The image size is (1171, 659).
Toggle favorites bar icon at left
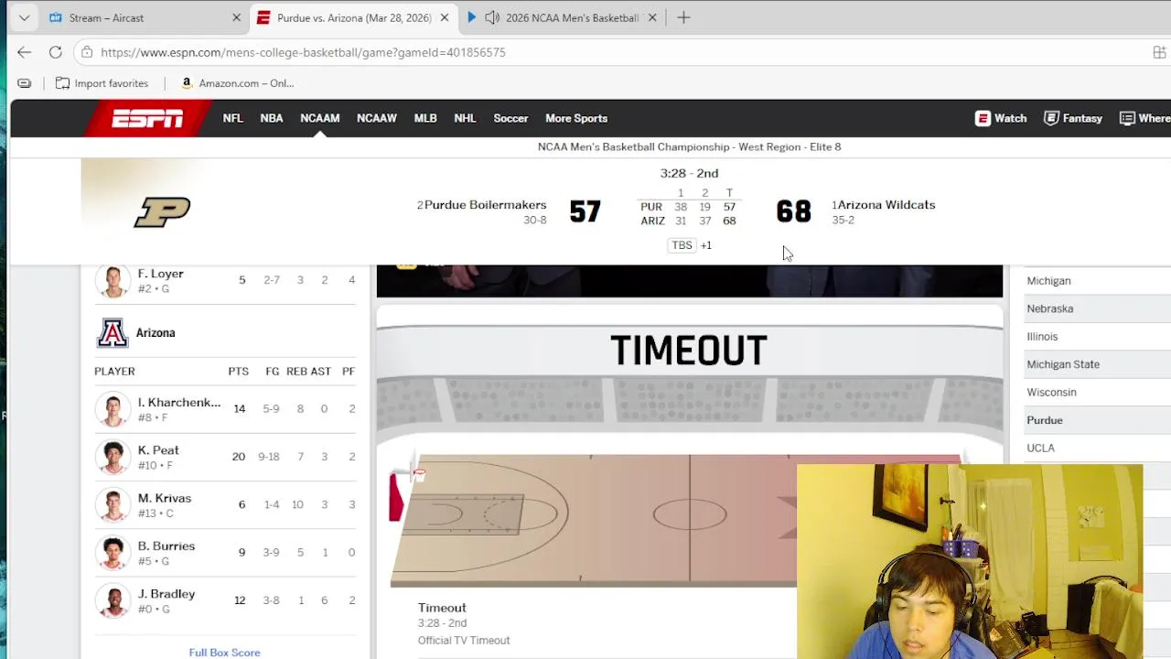click(x=25, y=83)
